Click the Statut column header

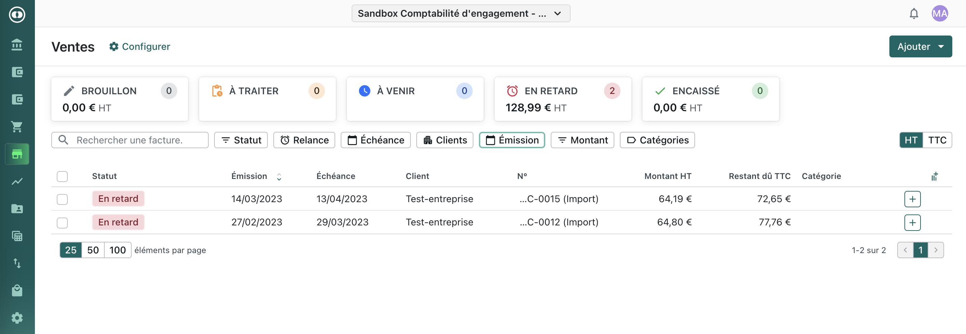pyautogui.click(x=104, y=176)
